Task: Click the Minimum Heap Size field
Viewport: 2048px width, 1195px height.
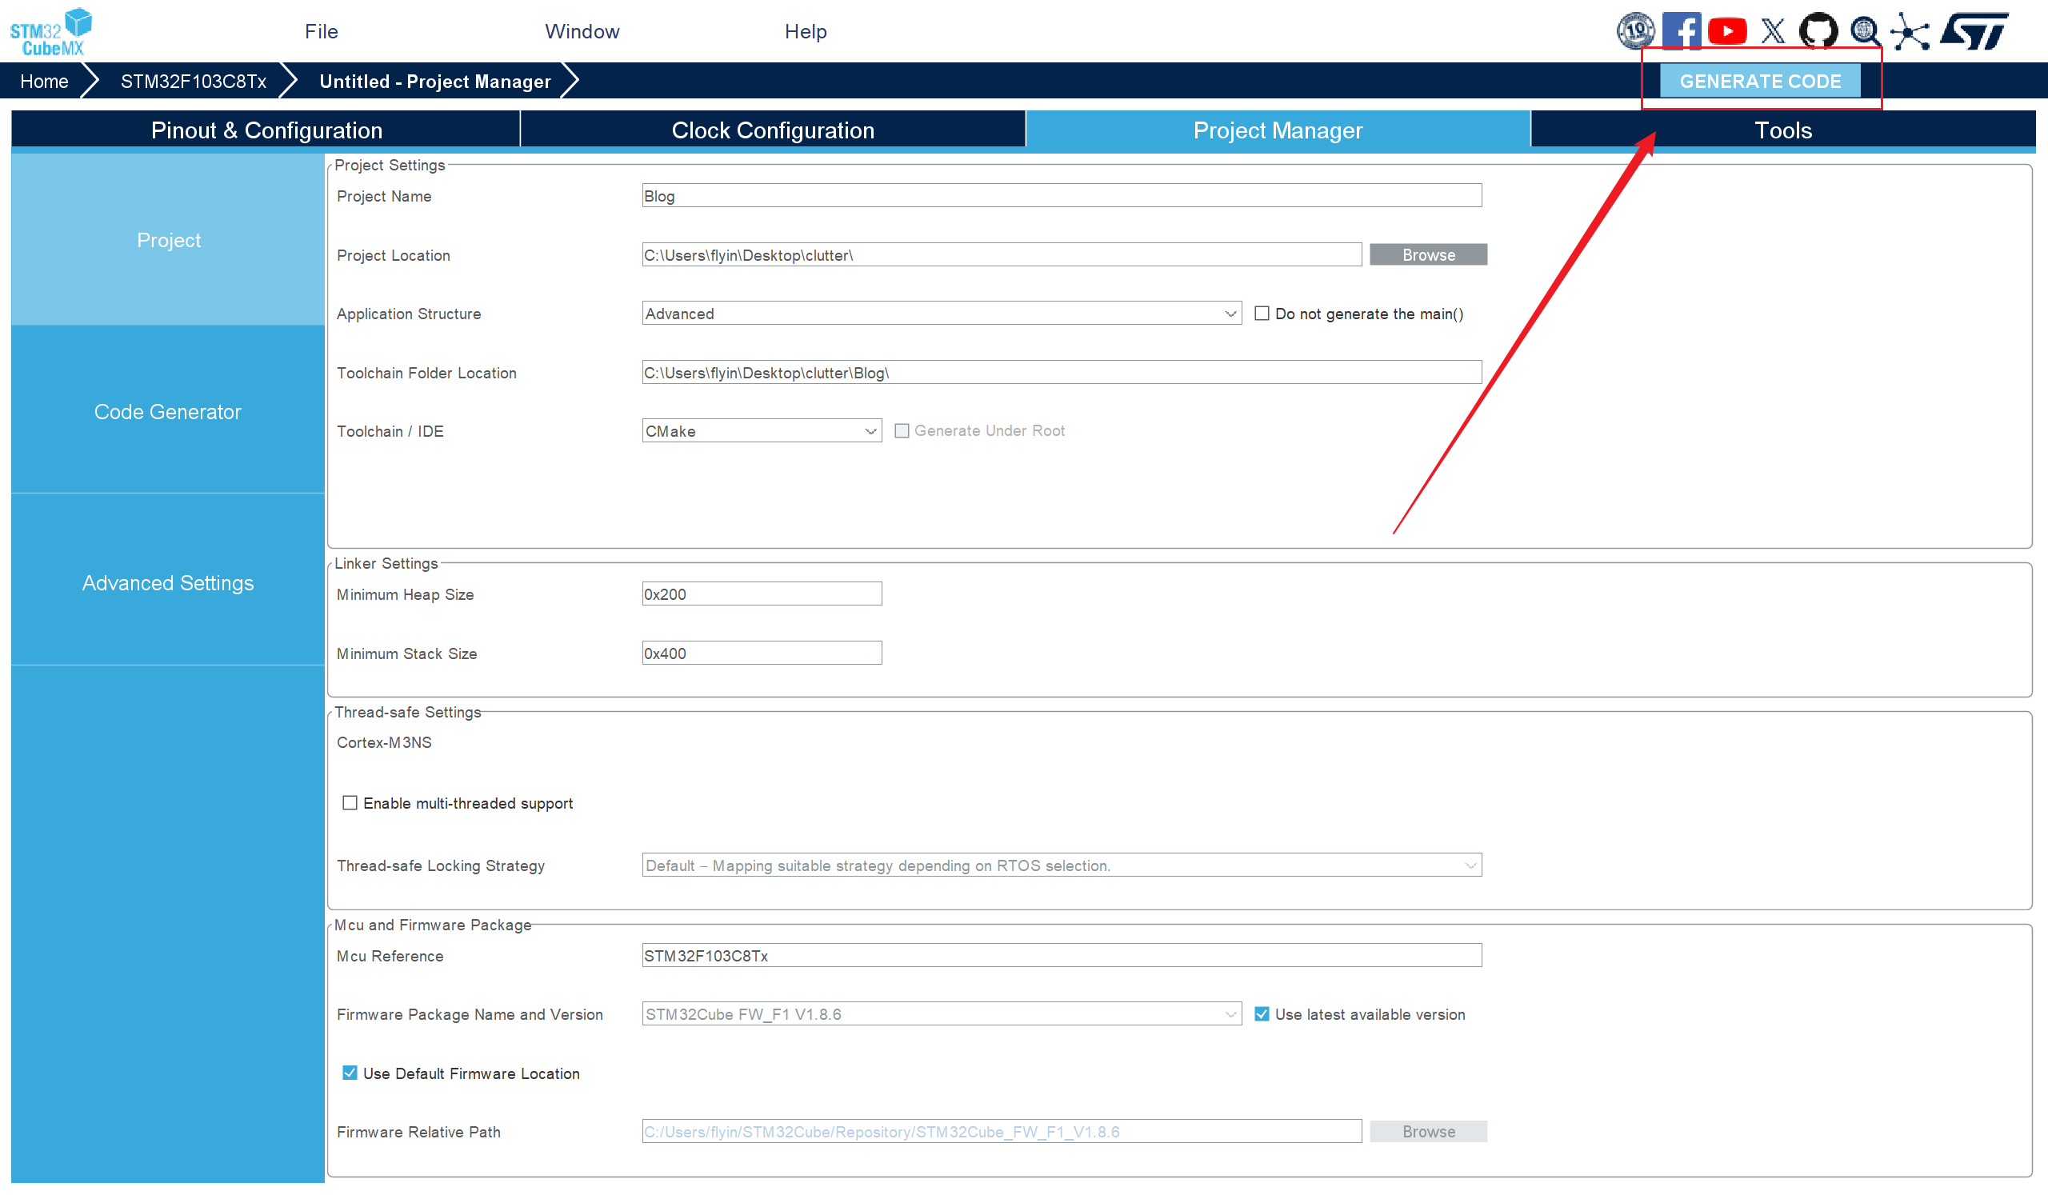Action: (761, 594)
